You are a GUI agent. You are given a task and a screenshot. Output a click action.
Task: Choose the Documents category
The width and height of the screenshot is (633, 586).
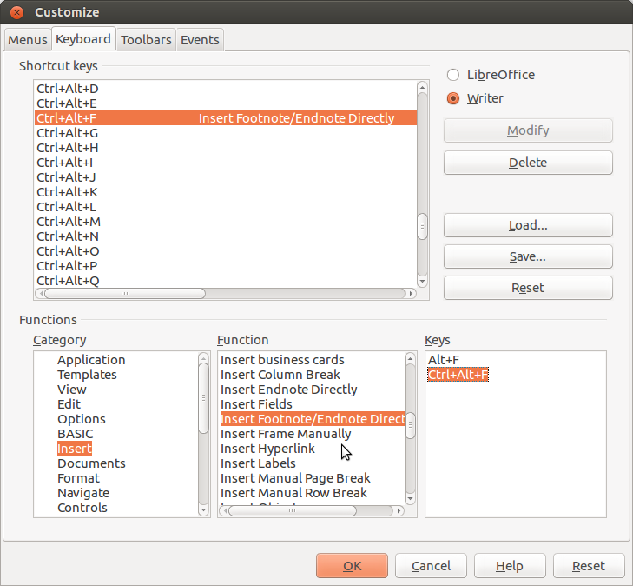pos(91,463)
